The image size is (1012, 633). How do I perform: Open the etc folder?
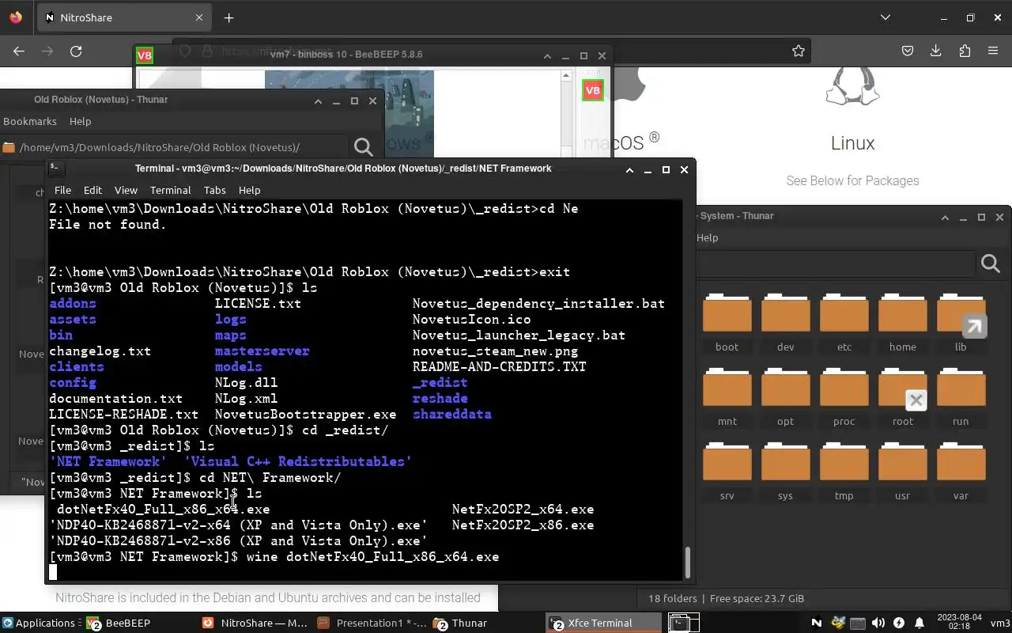coord(844,323)
